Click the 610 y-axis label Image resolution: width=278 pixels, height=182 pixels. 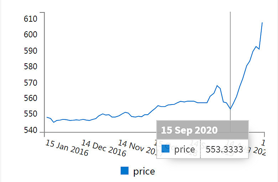tap(31, 19)
